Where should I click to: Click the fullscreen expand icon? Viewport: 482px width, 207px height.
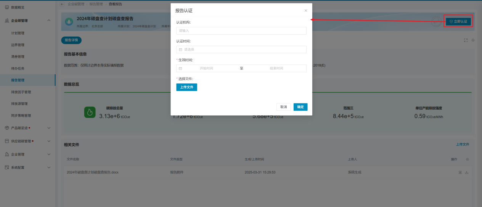(x=466, y=40)
